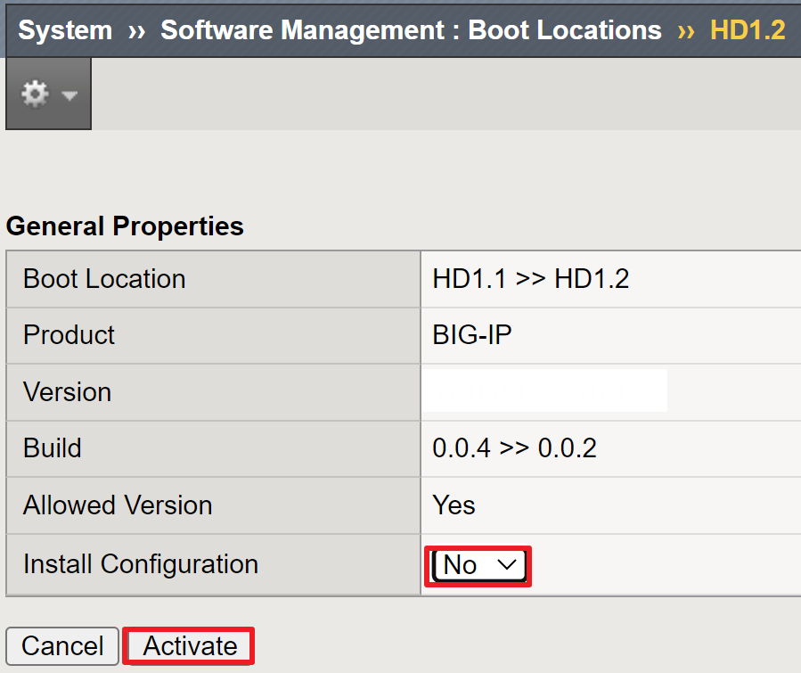
Task: Select the HD1.2 breadcrumb item
Action: click(748, 30)
